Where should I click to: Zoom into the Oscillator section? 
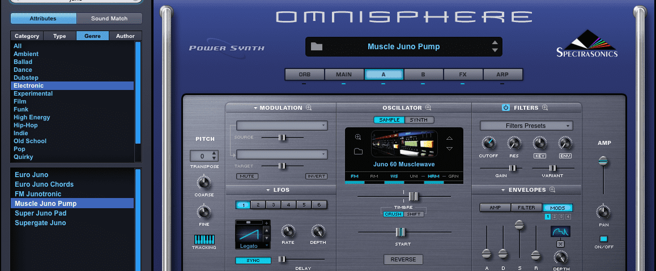point(428,107)
